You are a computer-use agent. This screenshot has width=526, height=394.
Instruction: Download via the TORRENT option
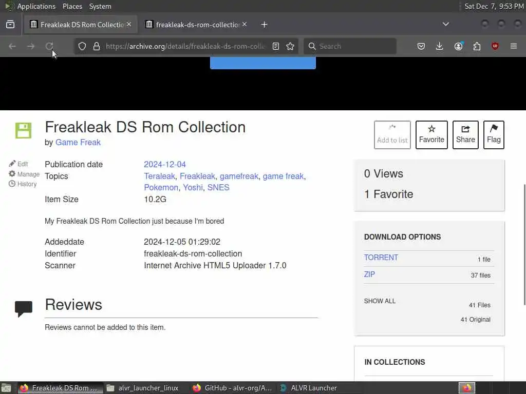[x=381, y=258]
